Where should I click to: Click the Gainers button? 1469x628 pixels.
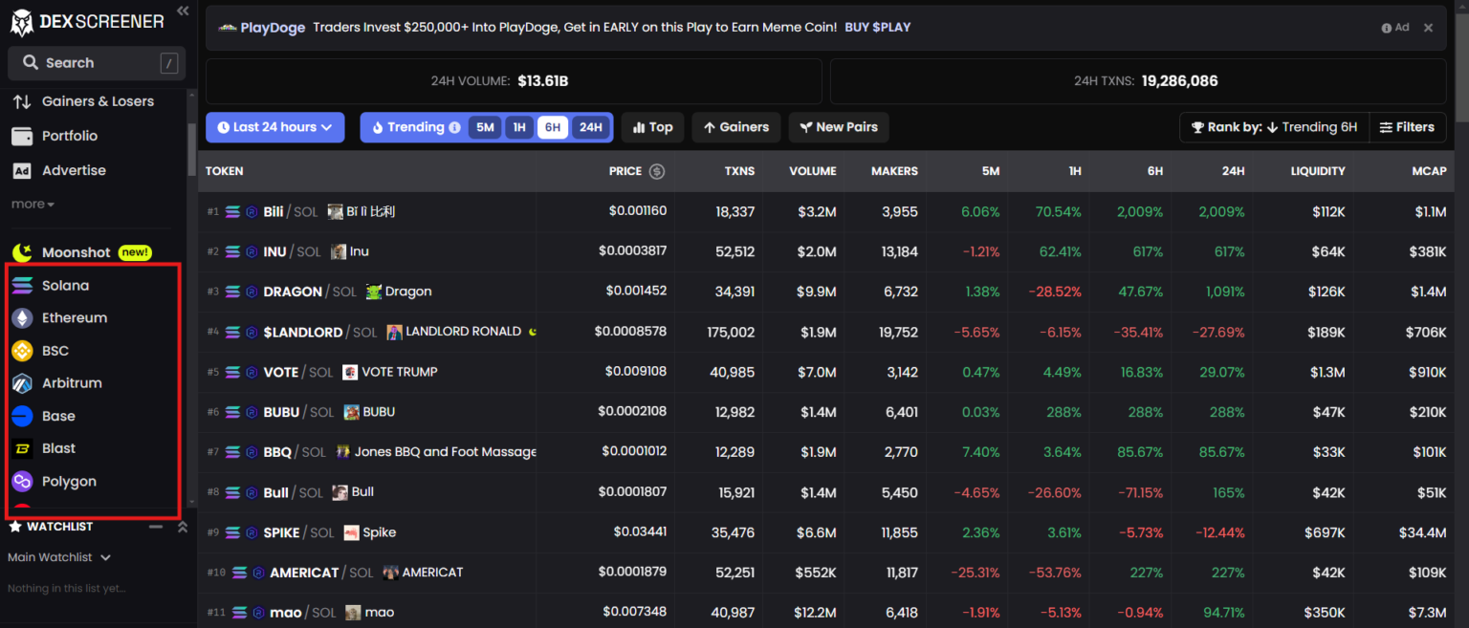pos(736,127)
